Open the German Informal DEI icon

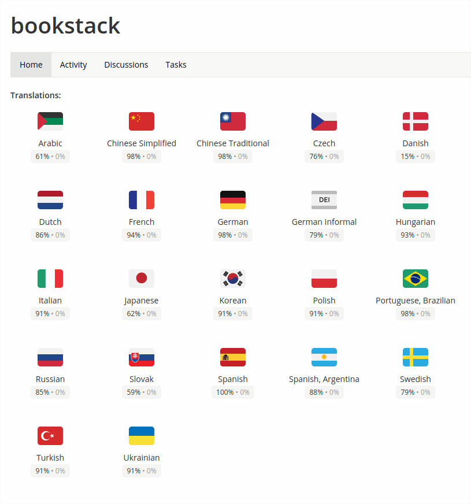(x=324, y=200)
